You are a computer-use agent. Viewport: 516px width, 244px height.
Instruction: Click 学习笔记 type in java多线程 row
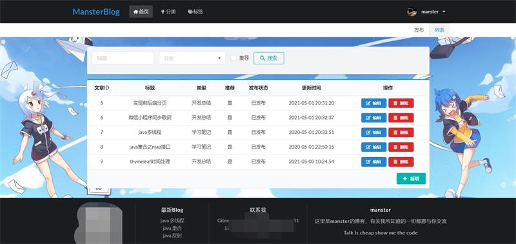click(x=201, y=133)
